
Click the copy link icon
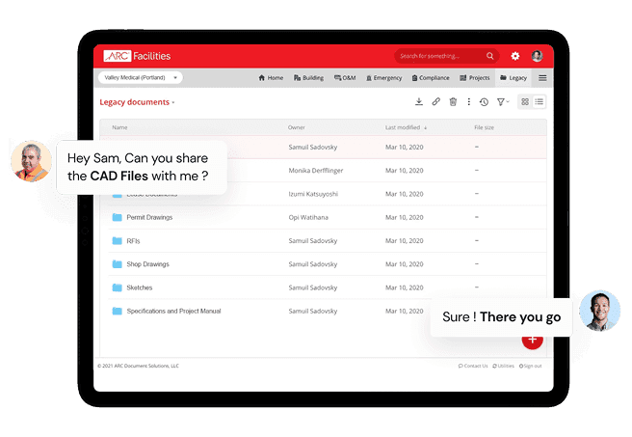pos(435,102)
